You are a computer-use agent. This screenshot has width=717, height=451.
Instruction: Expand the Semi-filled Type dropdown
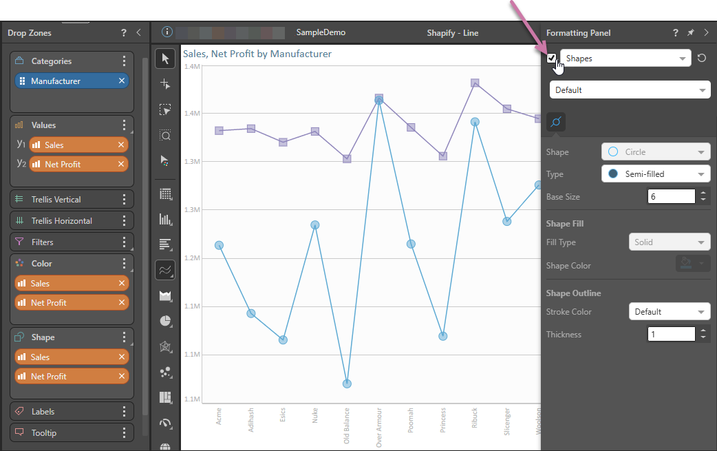tap(656, 174)
